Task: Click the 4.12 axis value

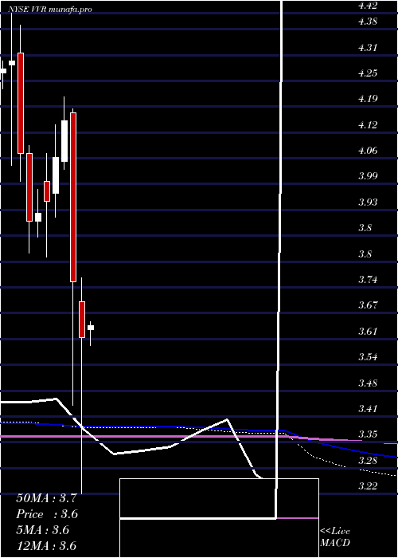Action: [x=368, y=125]
